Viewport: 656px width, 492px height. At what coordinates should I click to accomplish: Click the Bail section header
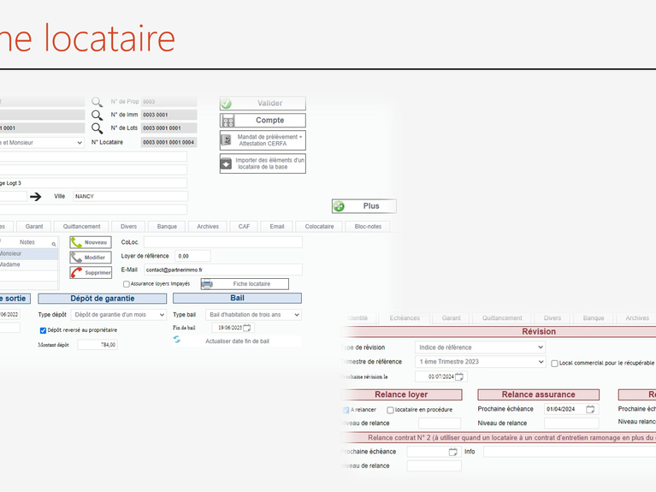tap(237, 298)
